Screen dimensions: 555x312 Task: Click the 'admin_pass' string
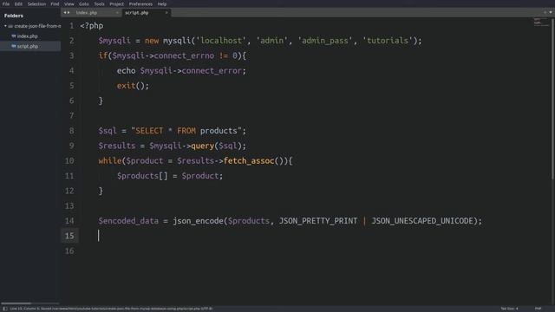[325, 41]
